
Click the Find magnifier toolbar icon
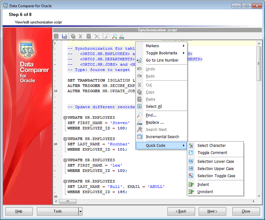tap(107, 36)
